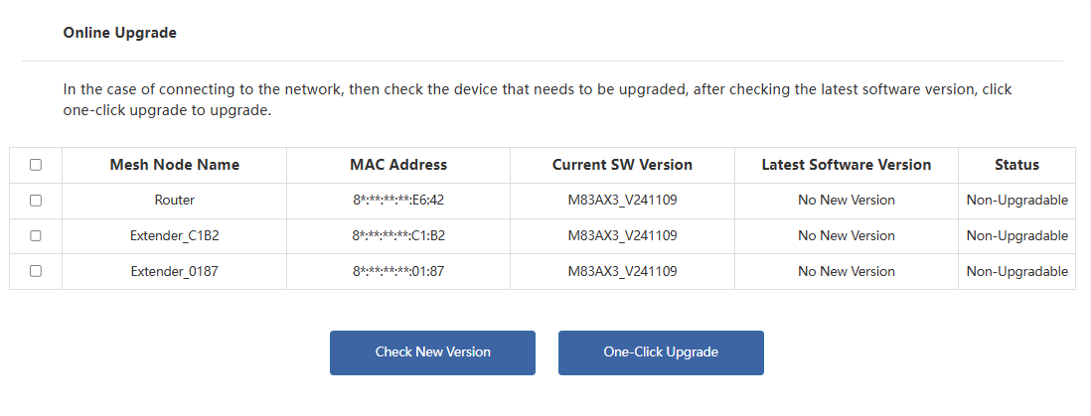The width and height of the screenshot is (1091, 416).
Task: Click the Mesh Node Name column header
Action: pyautogui.click(x=174, y=165)
